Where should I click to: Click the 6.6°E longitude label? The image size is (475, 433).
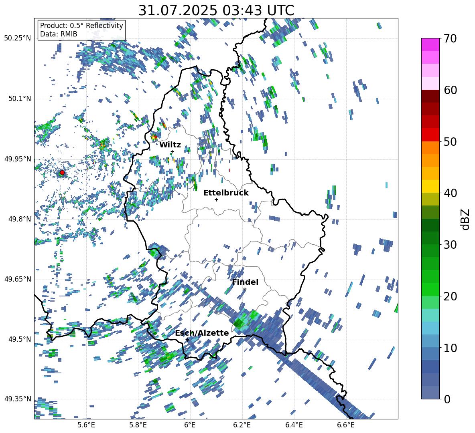click(346, 425)
